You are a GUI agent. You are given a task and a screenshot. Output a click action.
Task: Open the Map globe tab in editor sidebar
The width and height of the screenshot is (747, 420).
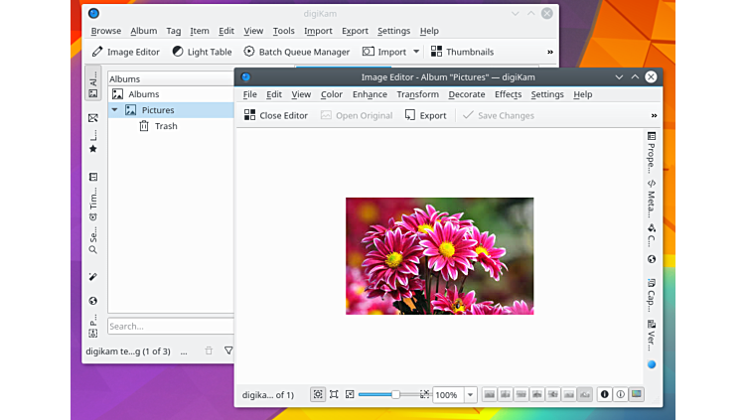point(652,259)
